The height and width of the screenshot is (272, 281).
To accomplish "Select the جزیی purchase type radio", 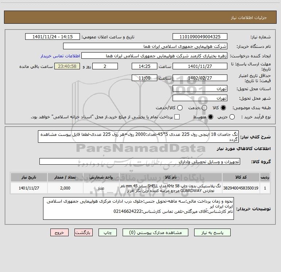I will tap(232, 117).
